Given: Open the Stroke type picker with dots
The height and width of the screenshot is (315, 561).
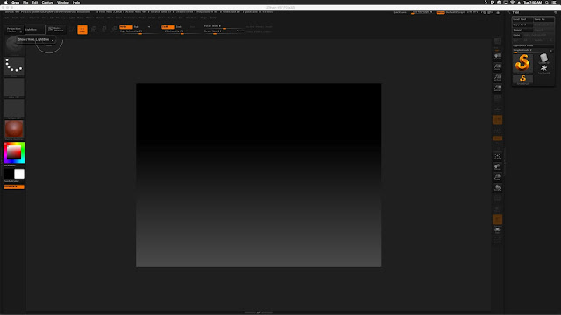Looking at the screenshot, I should point(14,66).
